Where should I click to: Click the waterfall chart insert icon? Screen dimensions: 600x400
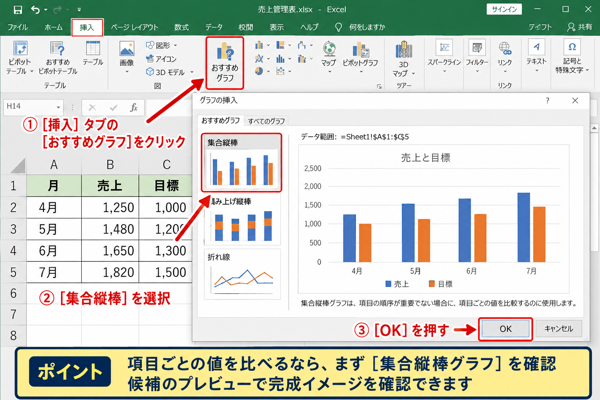tap(302, 45)
